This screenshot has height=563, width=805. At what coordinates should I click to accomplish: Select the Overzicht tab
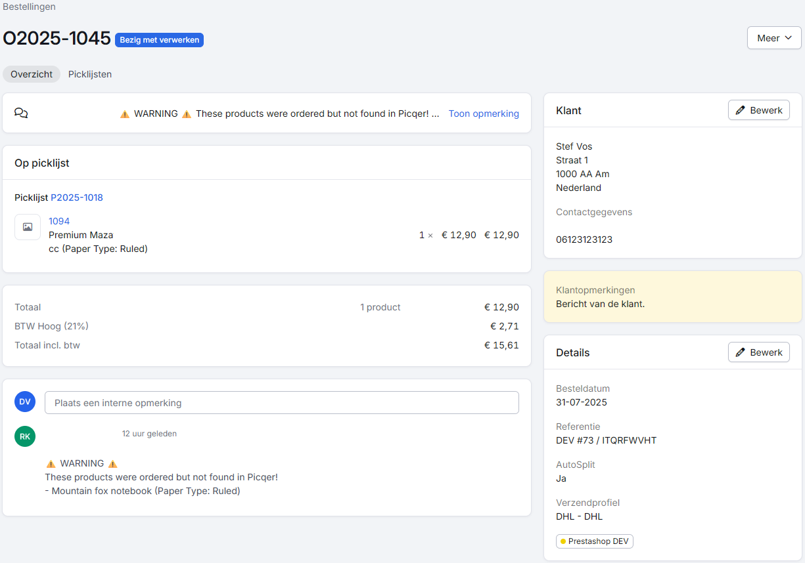(32, 74)
